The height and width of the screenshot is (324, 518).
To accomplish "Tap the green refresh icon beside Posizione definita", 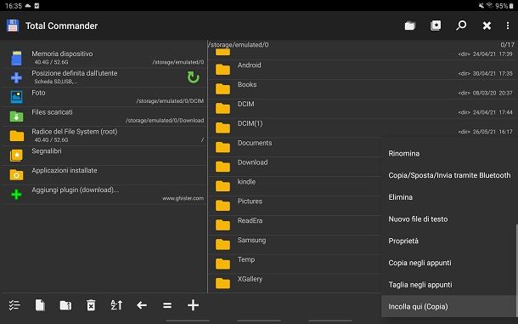I will click(x=194, y=77).
